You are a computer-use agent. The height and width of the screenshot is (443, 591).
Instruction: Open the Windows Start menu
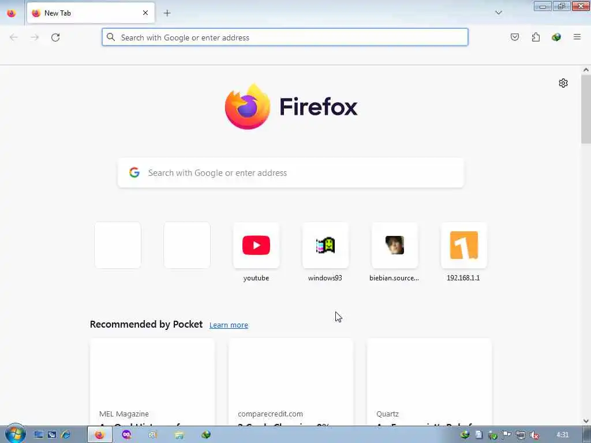14,434
